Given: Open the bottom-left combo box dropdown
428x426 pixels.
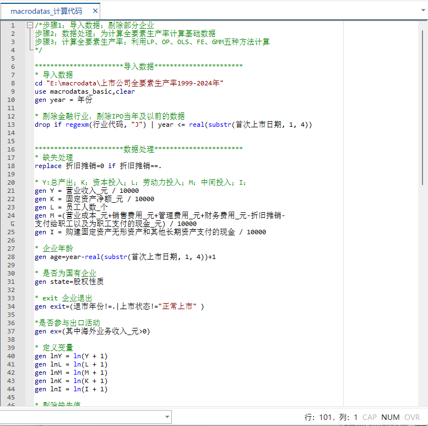Looking at the screenshot, I should click(166, 417).
